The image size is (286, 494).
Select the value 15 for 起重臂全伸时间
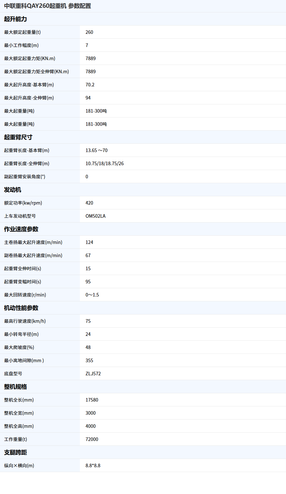tap(88, 268)
